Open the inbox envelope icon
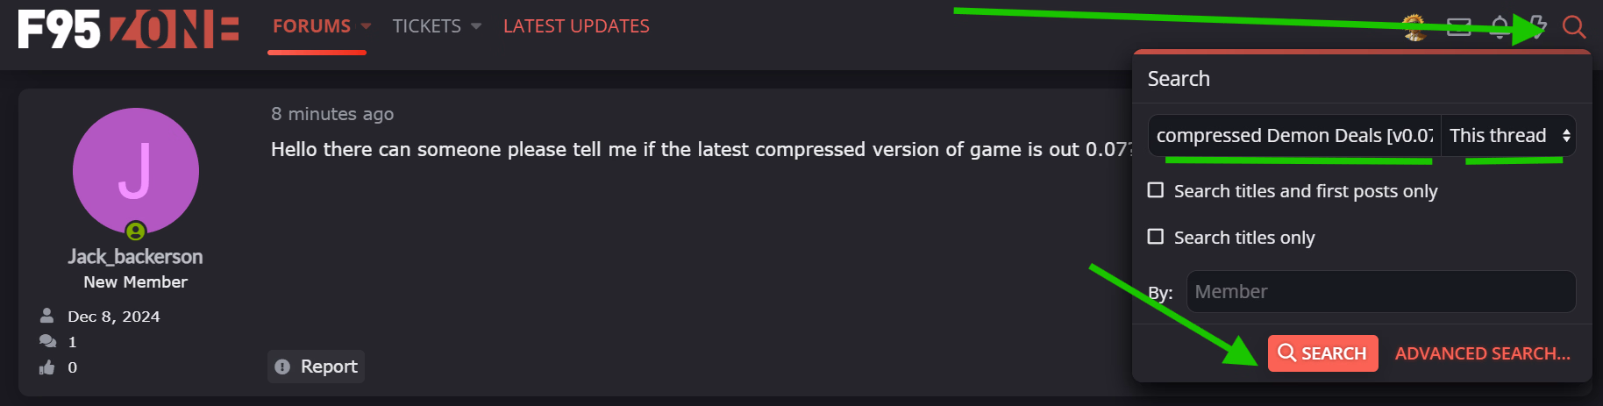Image resolution: width=1603 pixels, height=406 pixels. point(1458,27)
